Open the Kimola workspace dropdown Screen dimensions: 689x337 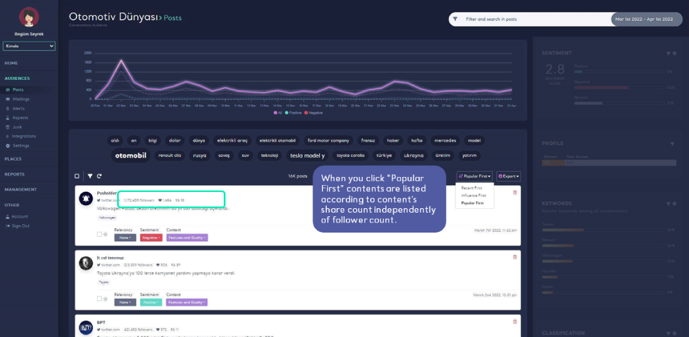point(29,46)
